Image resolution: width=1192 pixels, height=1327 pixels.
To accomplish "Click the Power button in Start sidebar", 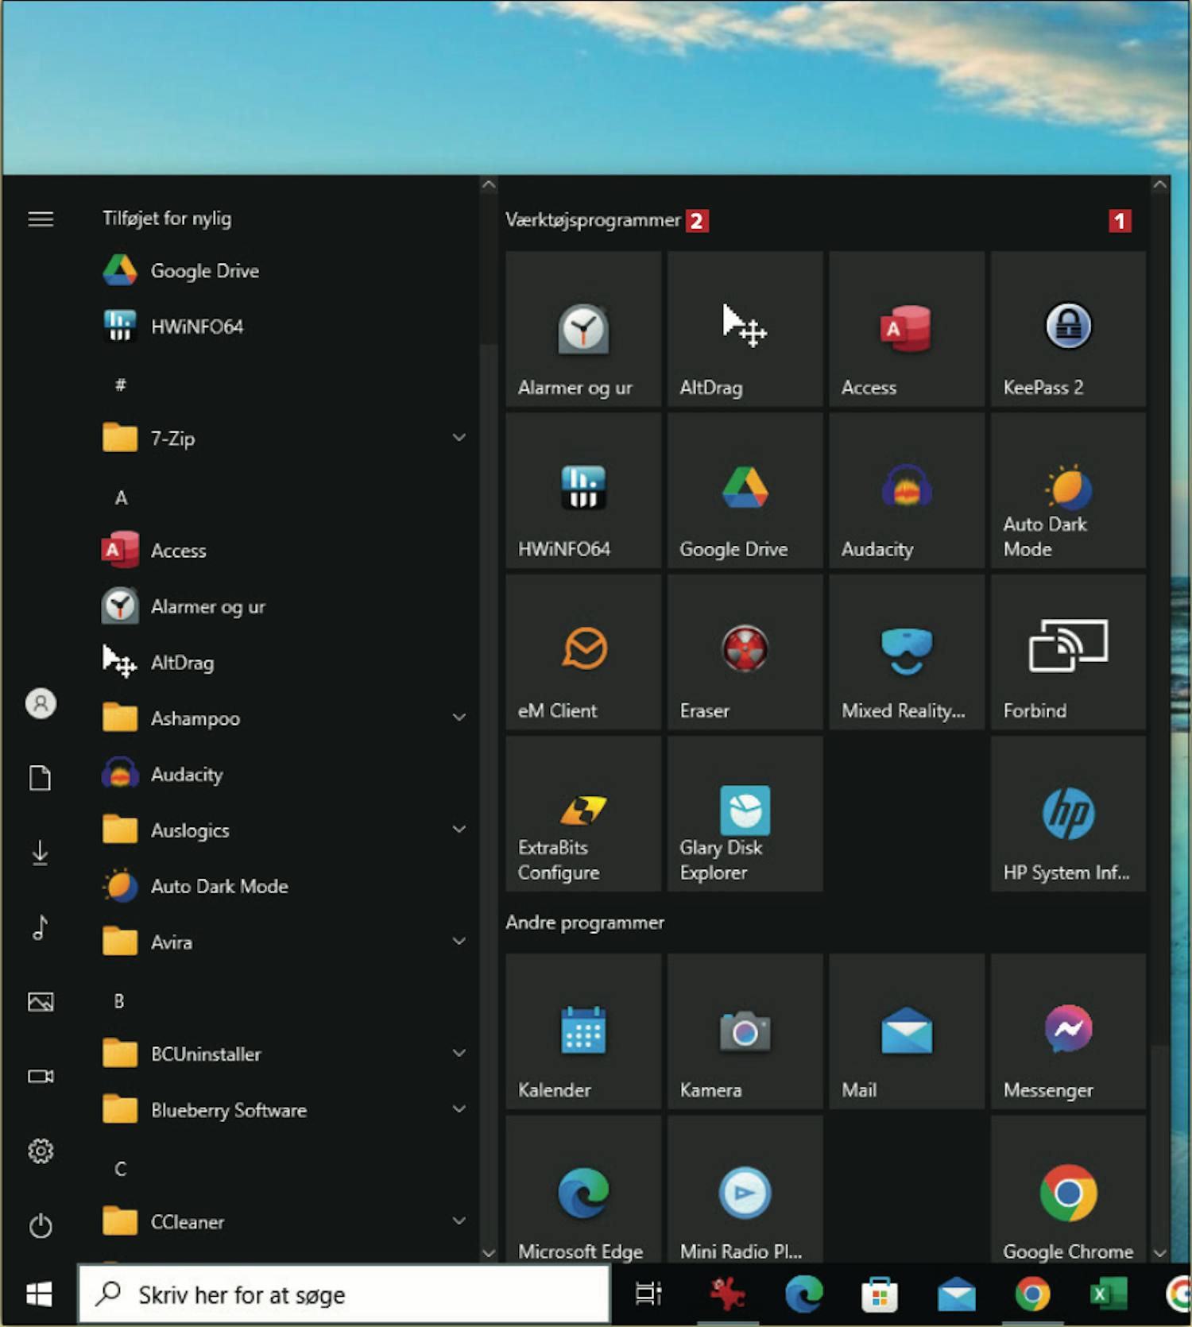I will (41, 1225).
